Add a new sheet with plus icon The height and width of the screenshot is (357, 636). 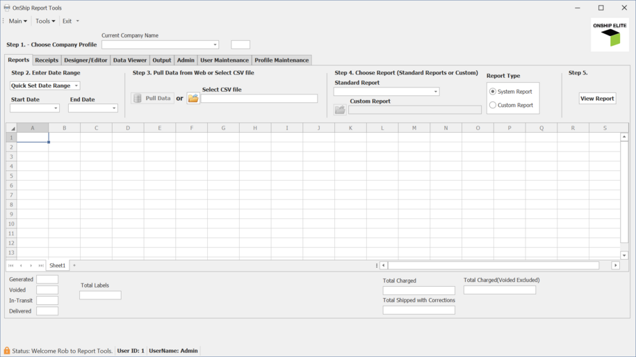[74, 265]
